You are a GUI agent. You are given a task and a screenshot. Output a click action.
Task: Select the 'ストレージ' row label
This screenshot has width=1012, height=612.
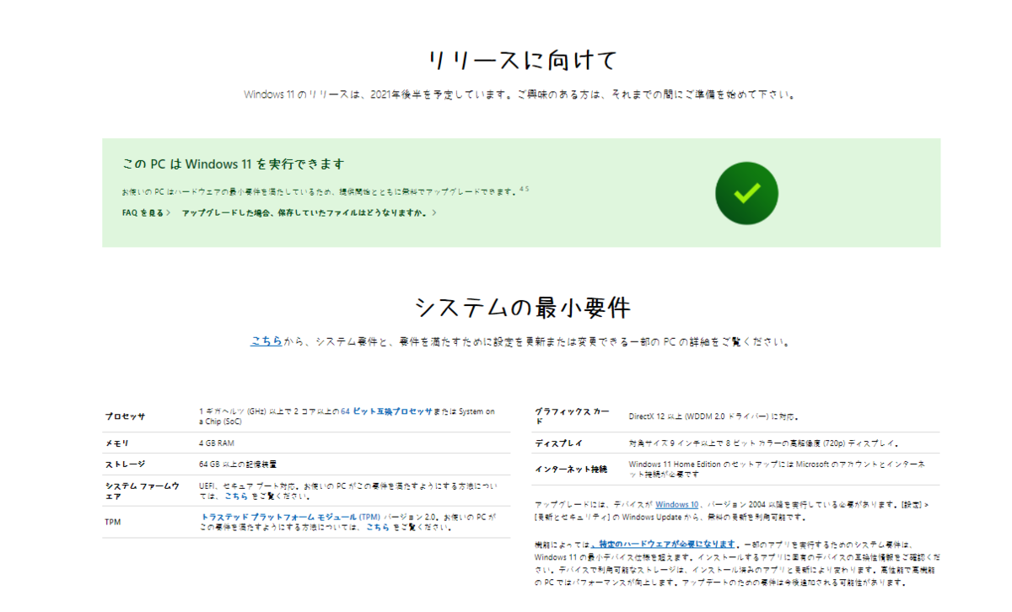(126, 464)
